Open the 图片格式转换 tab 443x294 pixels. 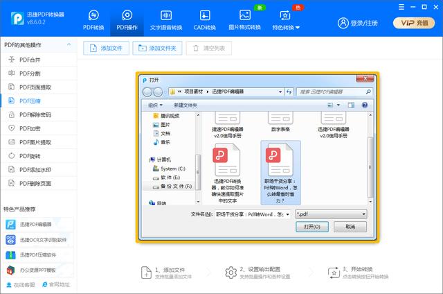point(244,20)
